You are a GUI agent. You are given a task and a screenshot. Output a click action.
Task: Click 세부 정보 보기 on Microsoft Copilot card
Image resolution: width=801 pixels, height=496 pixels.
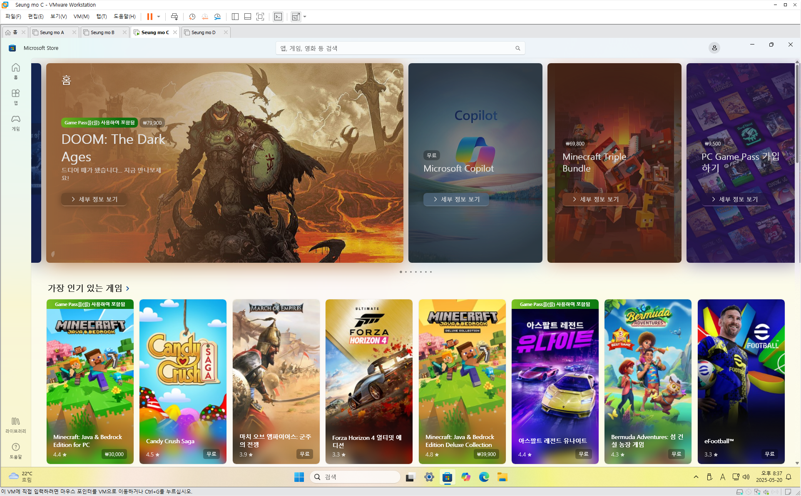pos(456,199)
